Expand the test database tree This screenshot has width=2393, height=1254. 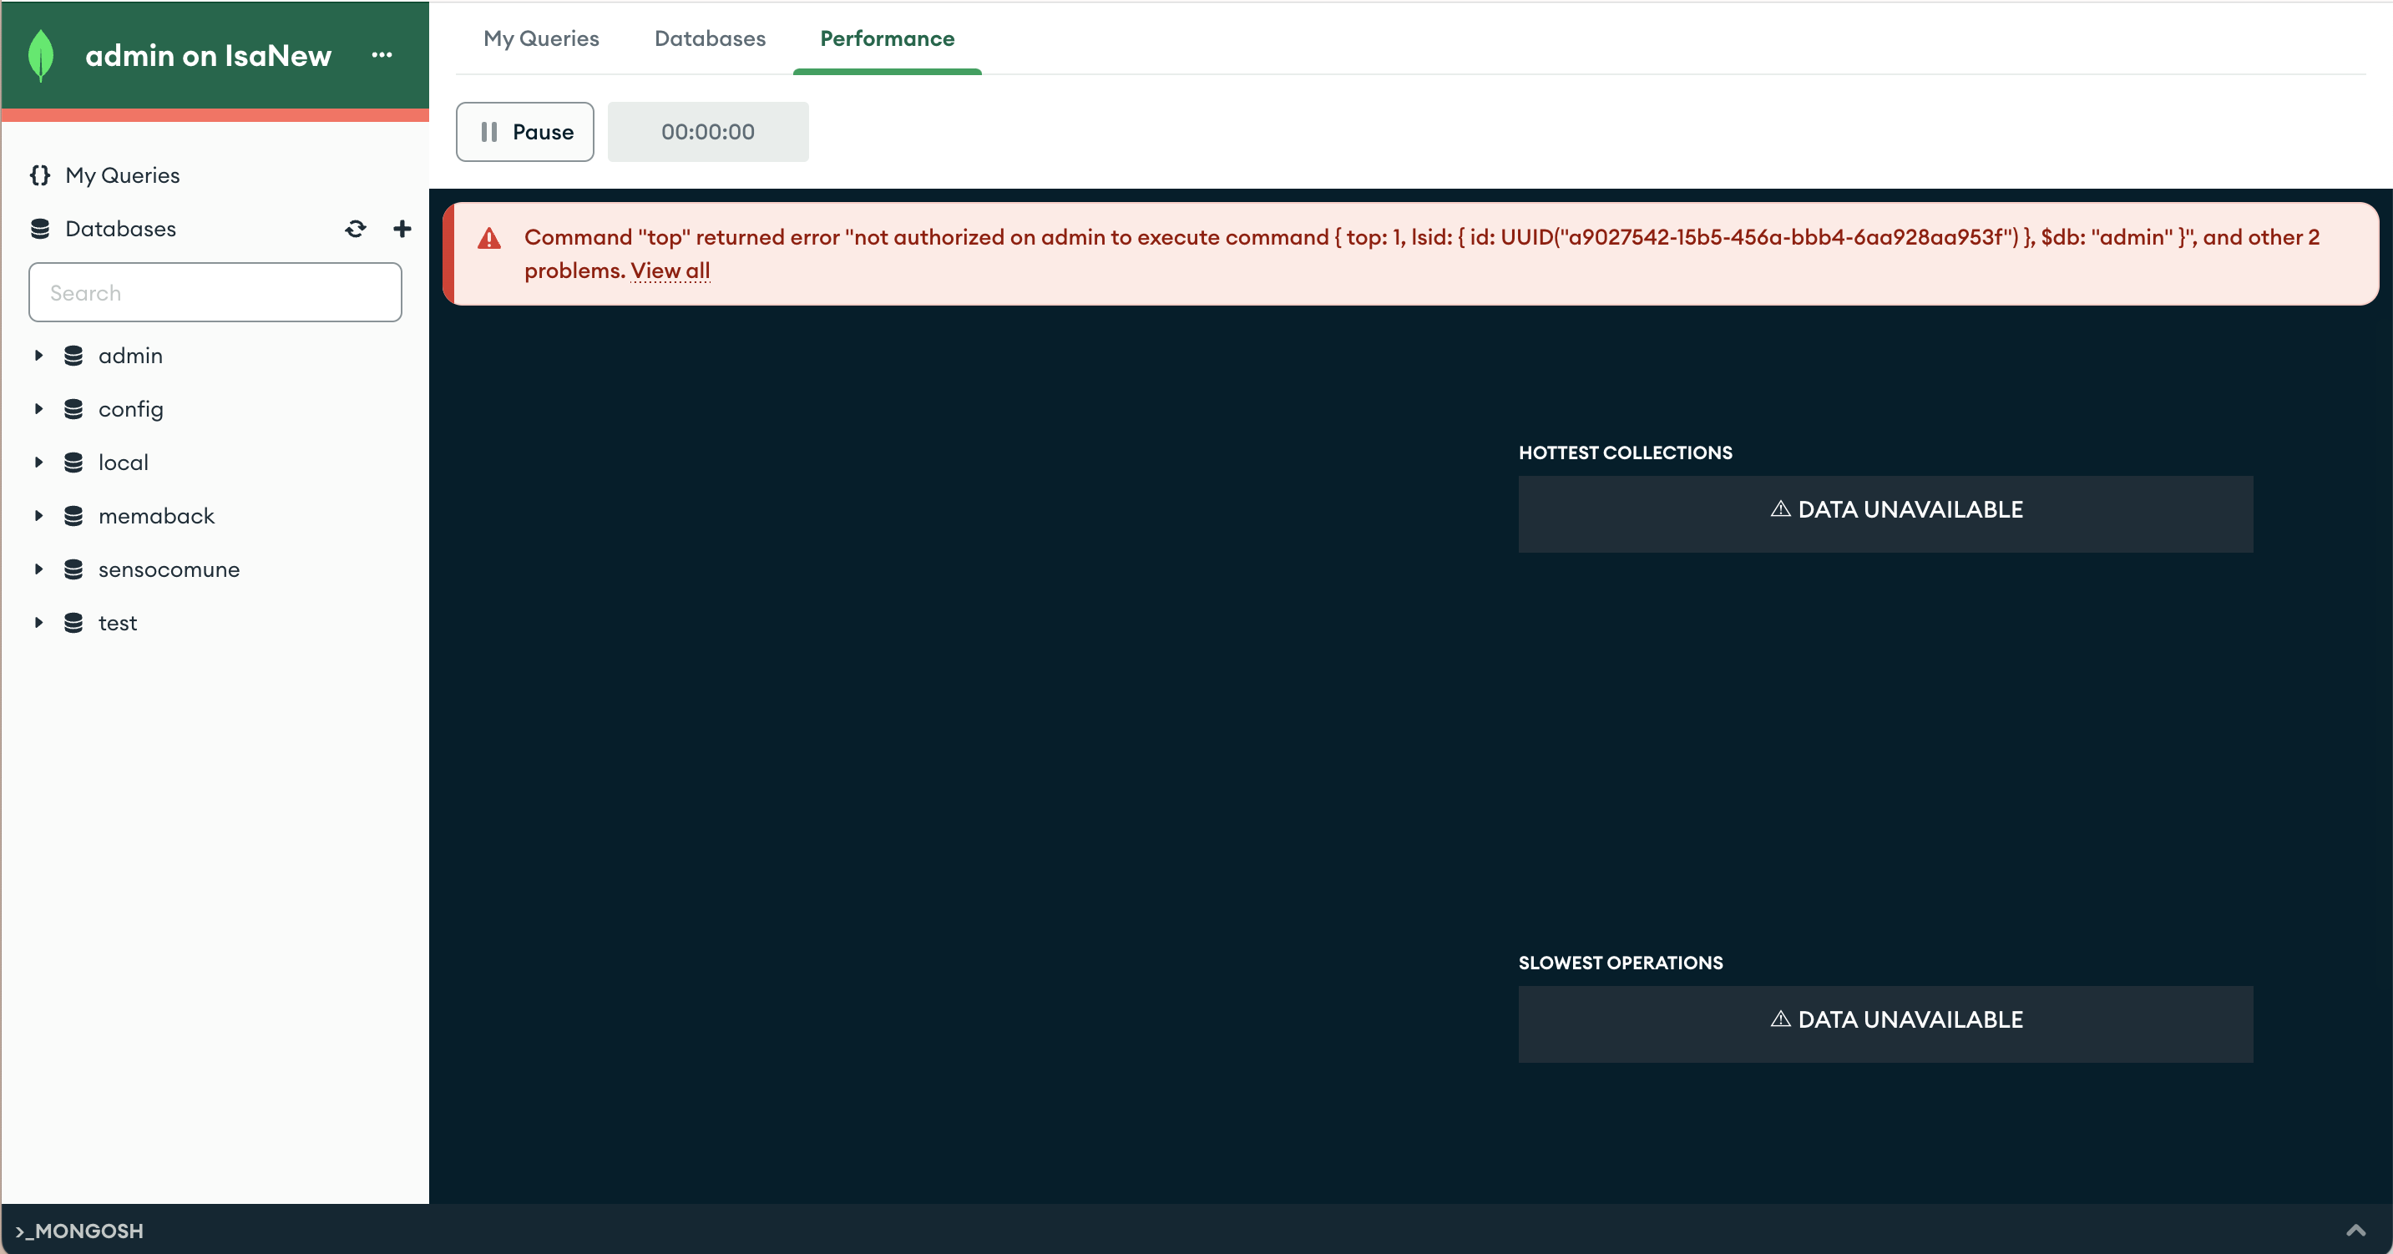[x=39, y=622]
